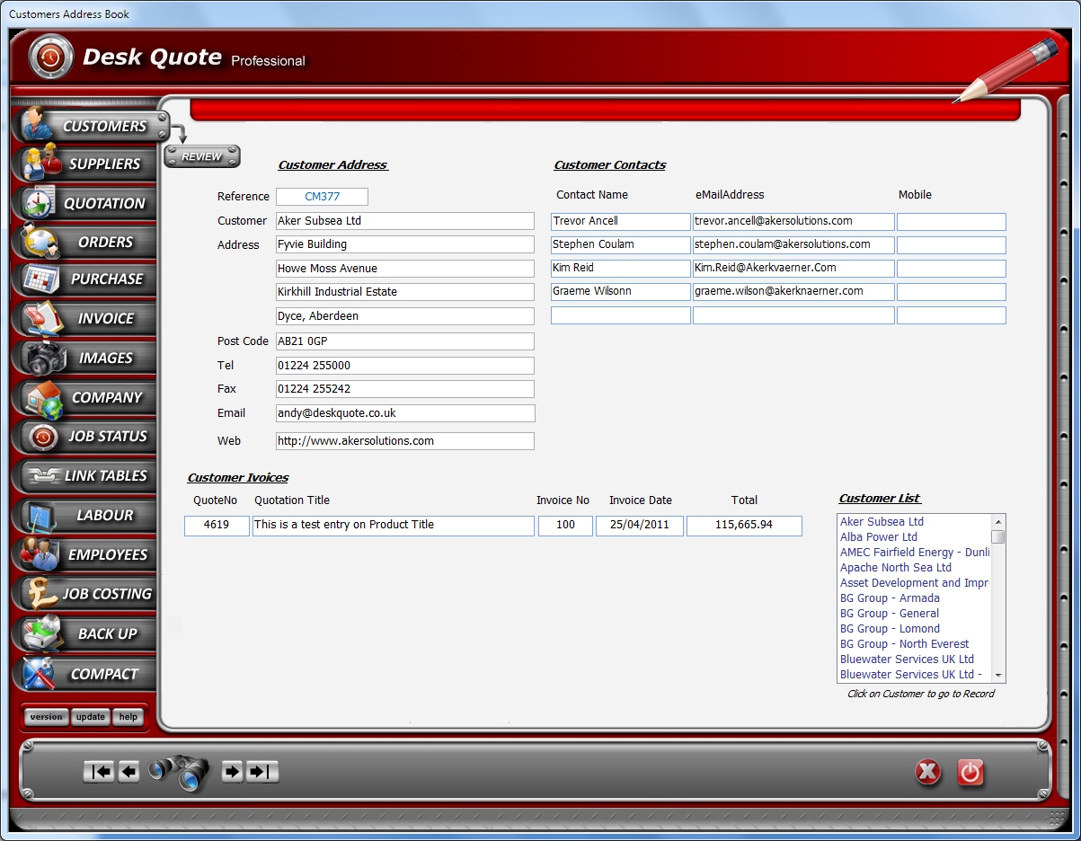
Task: Click the red power exit icon
Action: [x=970, y=773]
